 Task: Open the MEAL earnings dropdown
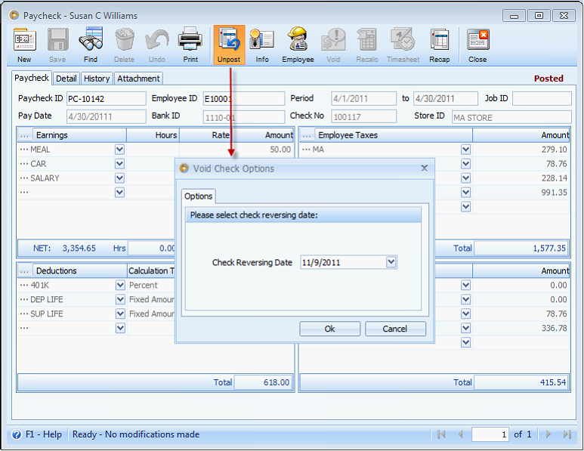[x=119, y=150]
